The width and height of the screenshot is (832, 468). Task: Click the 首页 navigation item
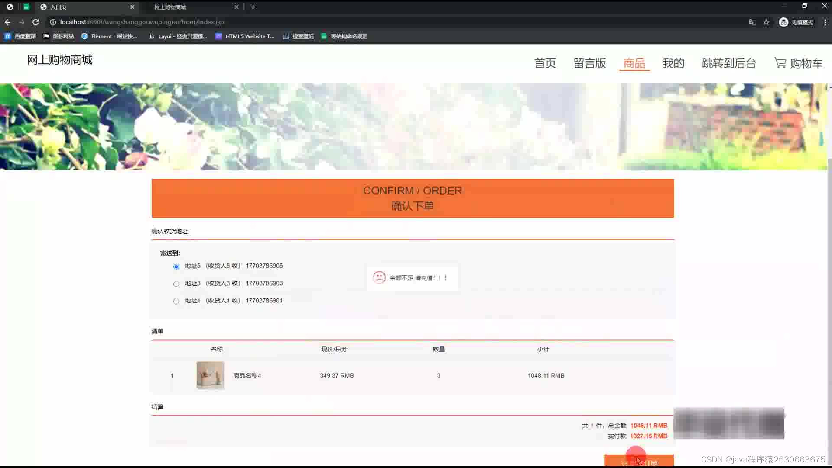[x=545, y=63]
